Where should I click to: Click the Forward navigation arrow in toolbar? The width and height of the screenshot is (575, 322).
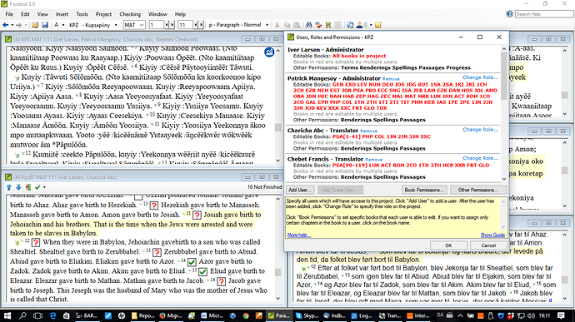click(18, 25)
